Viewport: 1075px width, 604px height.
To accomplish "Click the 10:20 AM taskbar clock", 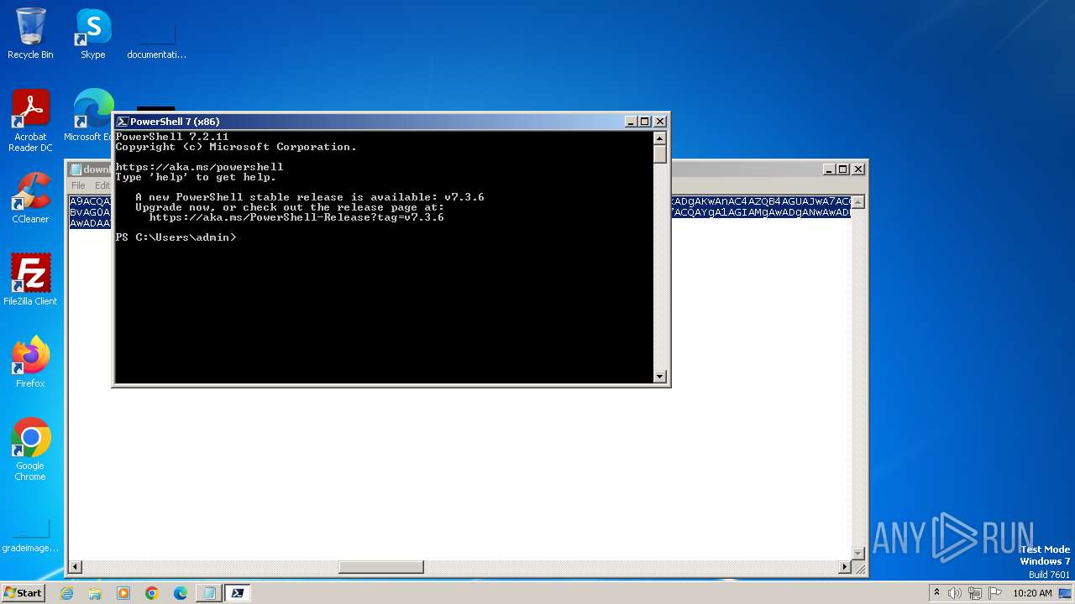I will click(x=1032, y=593).
